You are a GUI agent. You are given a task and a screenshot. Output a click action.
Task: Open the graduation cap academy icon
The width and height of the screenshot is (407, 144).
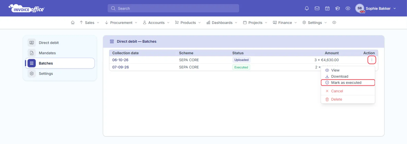click(337, 8)
